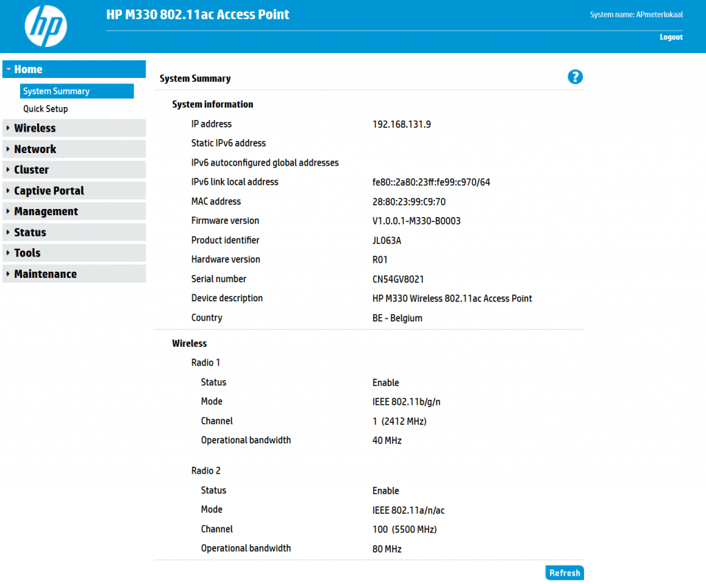The width and height of the screenshot is (706, 584).
Task: Click the MAC address 28:80:23:99:C9:70
Action: pos(409,202)
